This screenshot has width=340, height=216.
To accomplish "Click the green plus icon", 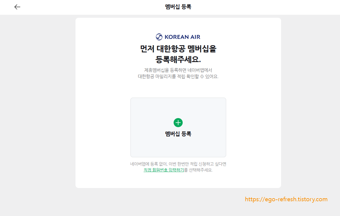I will (x=178, y=123).
